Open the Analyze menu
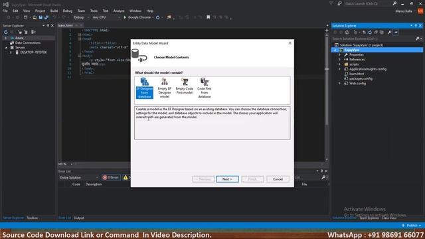 tap(119, 11)
